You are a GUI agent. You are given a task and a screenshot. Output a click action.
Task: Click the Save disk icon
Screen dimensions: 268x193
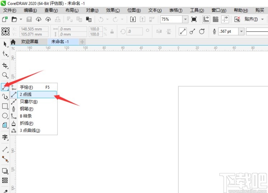pos(29,19)
